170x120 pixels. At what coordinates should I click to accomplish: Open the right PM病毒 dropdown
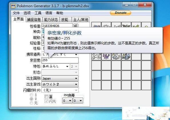click(x=78, y=101)
